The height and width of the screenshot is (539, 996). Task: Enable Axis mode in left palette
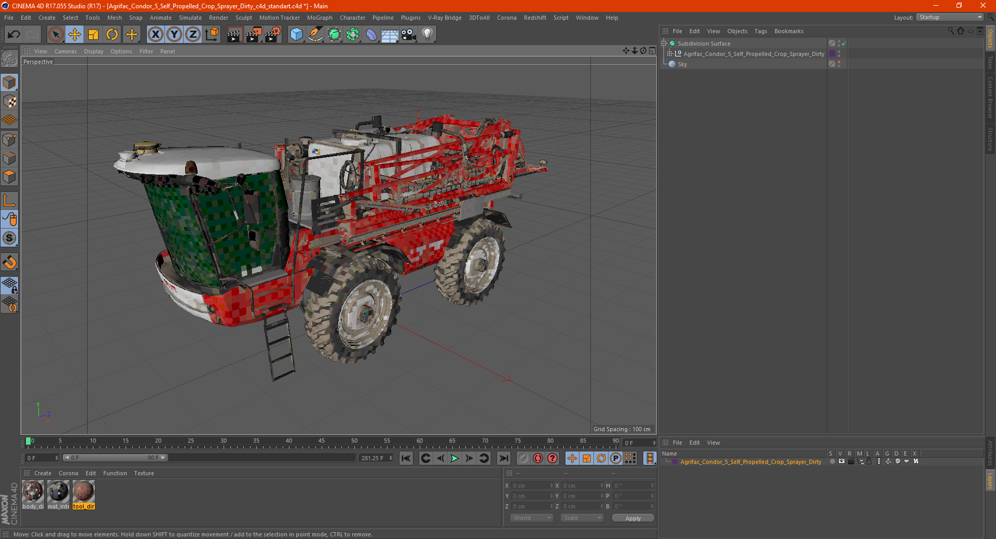click(9, 201)
